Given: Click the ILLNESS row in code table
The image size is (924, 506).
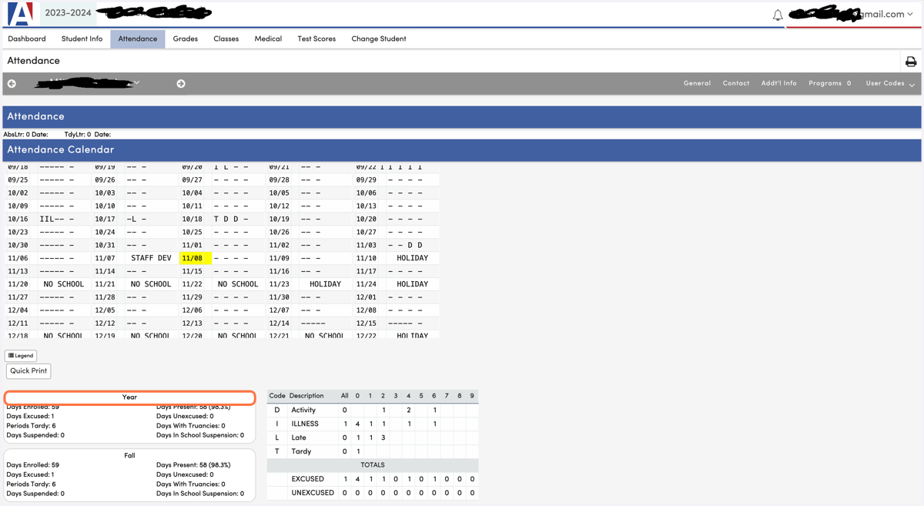Looking at the screenshot, I should (373, 424).
